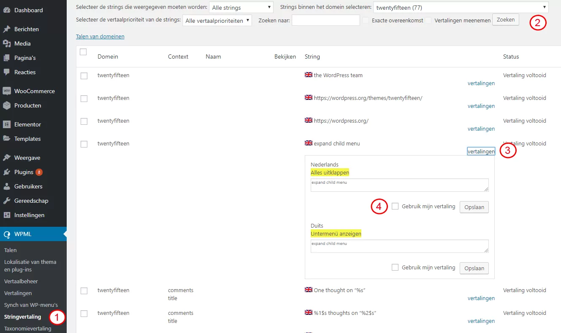The image size is (561, 333).
Task: Check the row for 'One thought on'
Action: [84, 291]
